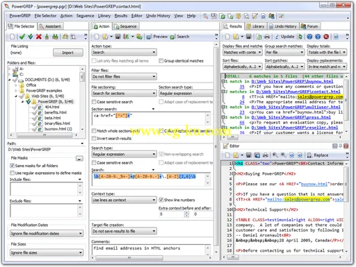The height and width of the screenshot is (267, 356).
Task: Open the 'Filter files' dropdown
Action: click(124, 76)
